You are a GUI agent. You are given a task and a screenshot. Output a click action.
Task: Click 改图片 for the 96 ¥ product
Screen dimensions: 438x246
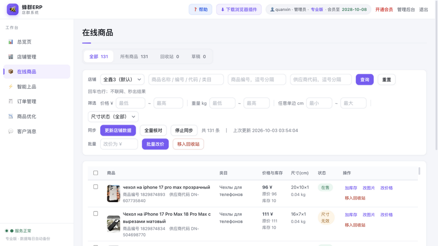(369, 188)
